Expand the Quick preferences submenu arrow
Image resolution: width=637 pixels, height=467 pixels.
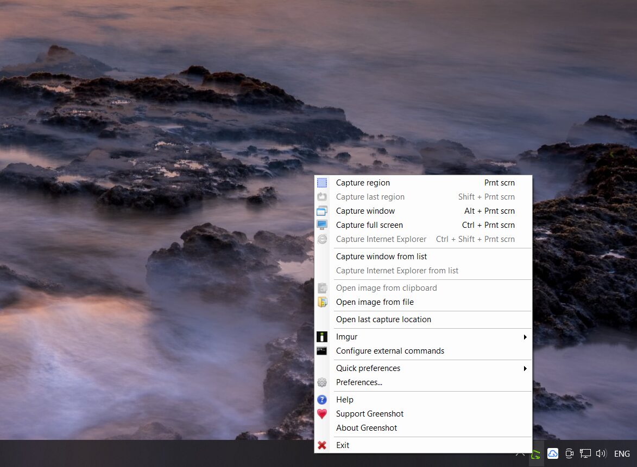525,368
